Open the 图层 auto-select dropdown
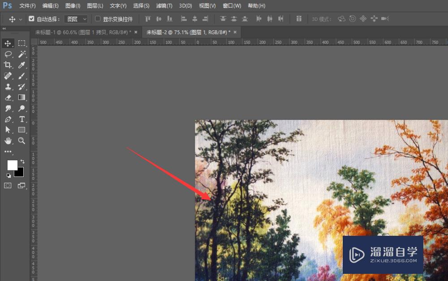The image size is (448, 281). [76, 19]
